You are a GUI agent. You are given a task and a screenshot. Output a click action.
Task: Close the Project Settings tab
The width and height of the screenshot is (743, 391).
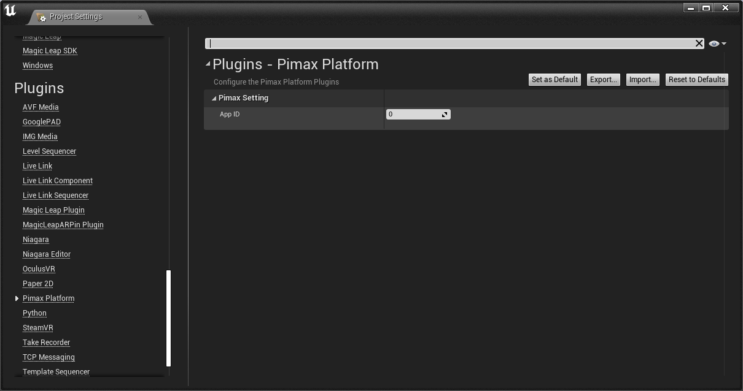coord(140,17)
